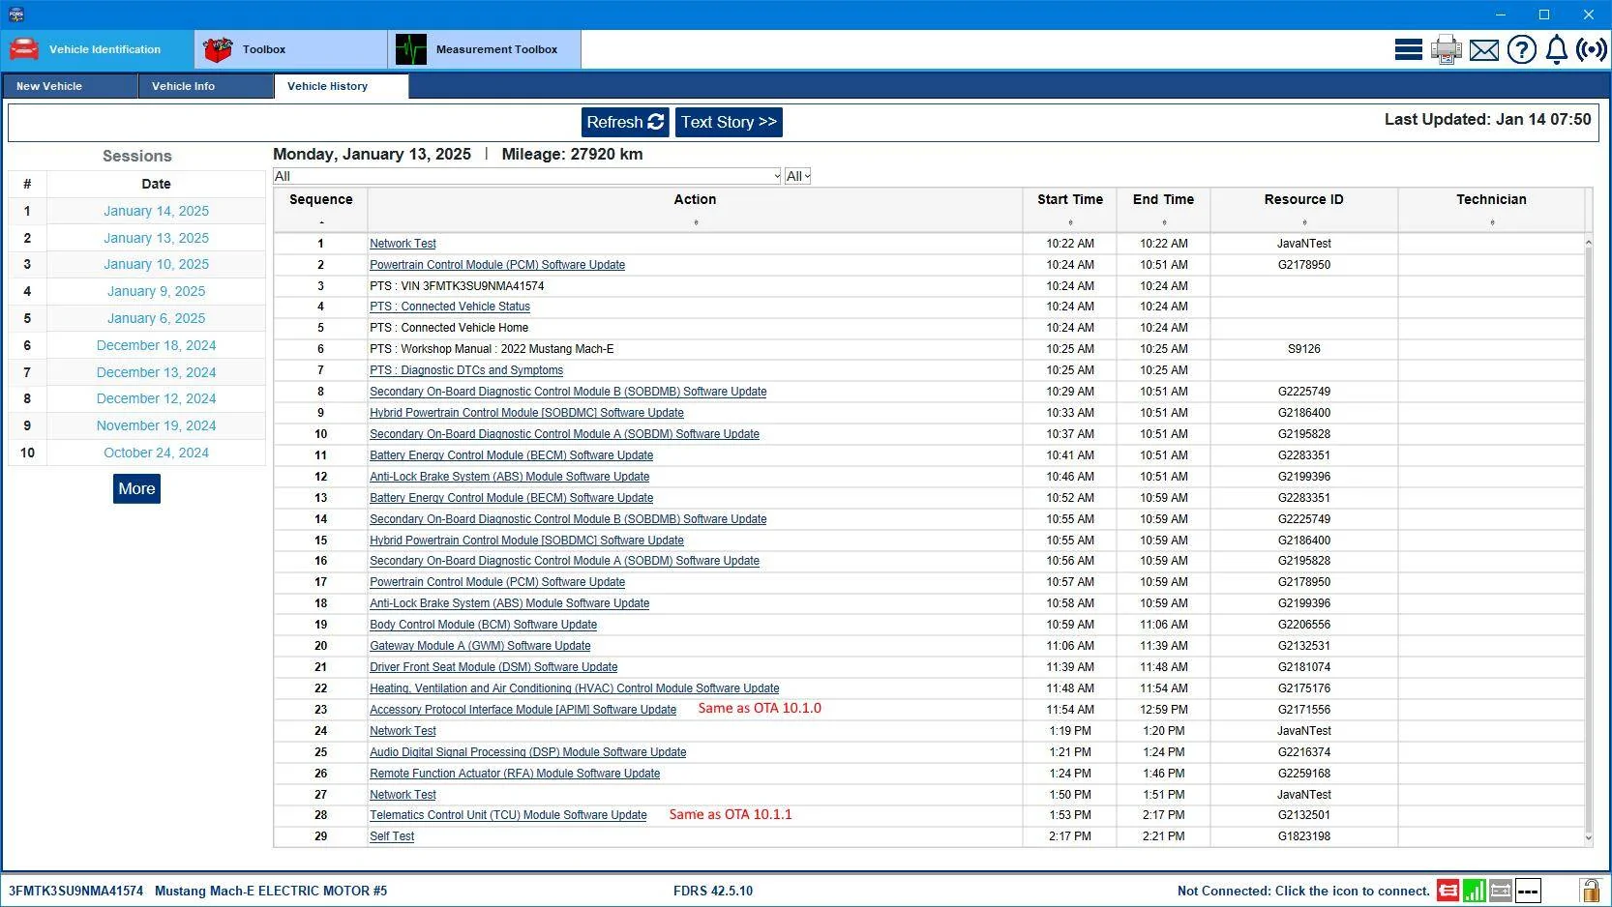Open Gateway Module A (GWM) Software Update
The height and width of the screenshot is (907, 1612).
point(480,646)
